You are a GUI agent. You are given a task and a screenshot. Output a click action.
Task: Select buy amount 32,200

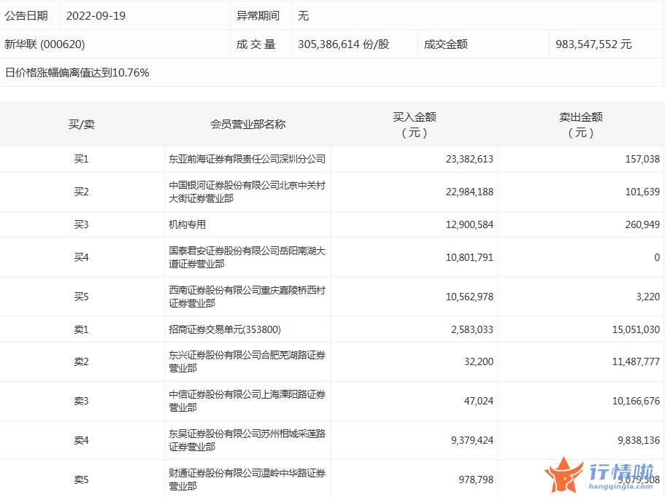(479, 361)
